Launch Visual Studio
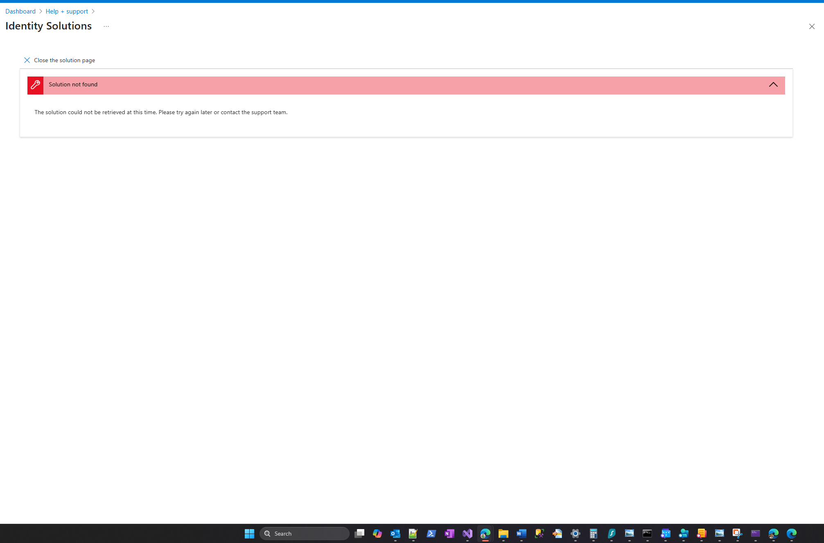 coord(467,534)
